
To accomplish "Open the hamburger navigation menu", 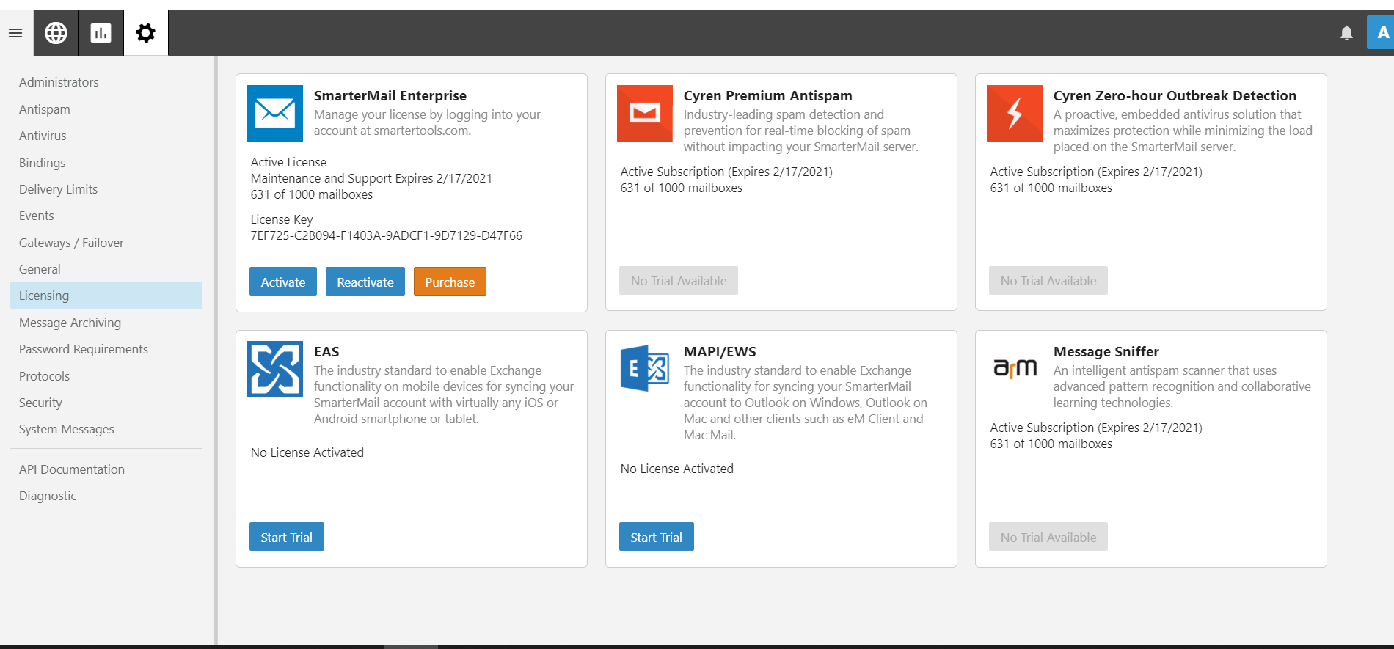I will pyautogui.click(x=15, y=33).
